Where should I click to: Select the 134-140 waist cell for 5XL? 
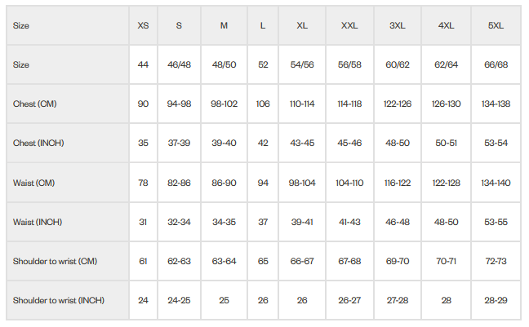[496, 183]
